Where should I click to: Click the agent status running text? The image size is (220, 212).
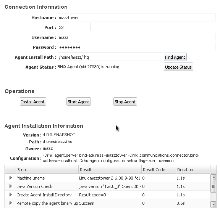88,67
